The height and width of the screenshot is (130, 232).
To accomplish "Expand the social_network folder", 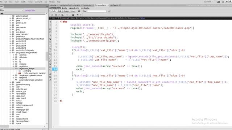I will [10, 119].
